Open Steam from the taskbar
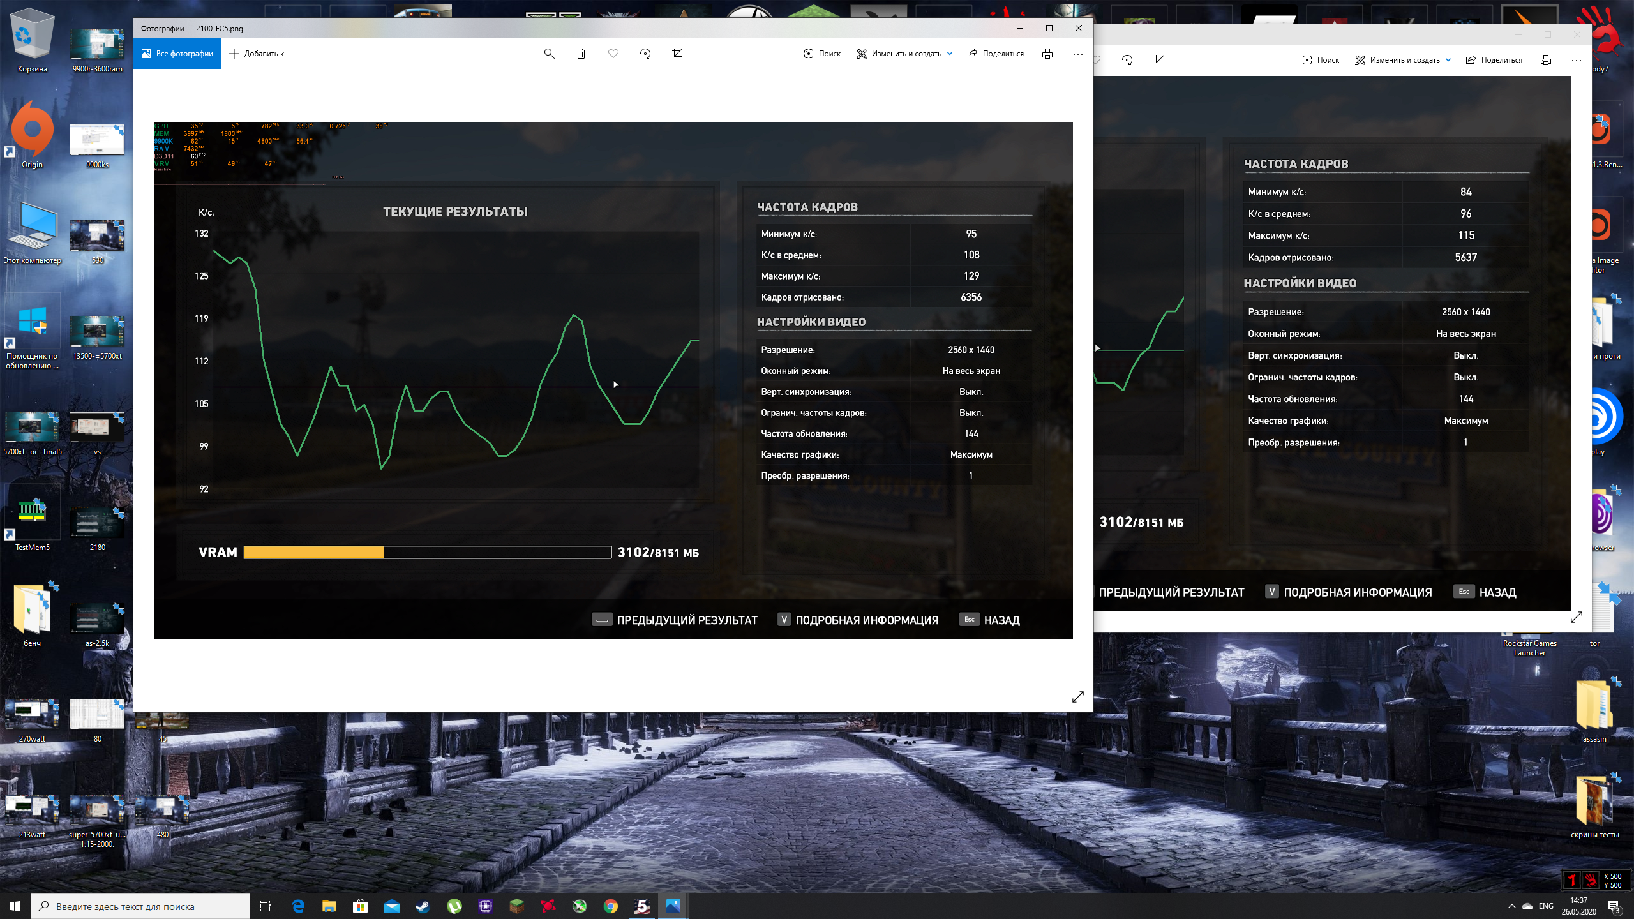Image resolution: width=1634 pixels, height=919 pixels. [x=423, y=906]
